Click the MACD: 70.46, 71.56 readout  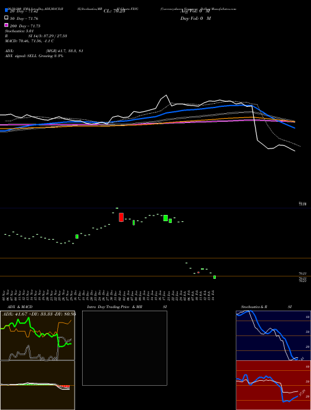29,41
